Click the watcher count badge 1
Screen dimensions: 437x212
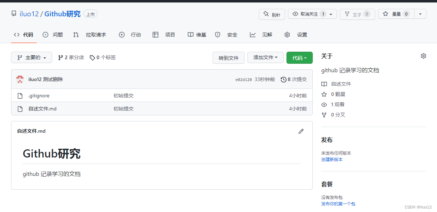323,14
